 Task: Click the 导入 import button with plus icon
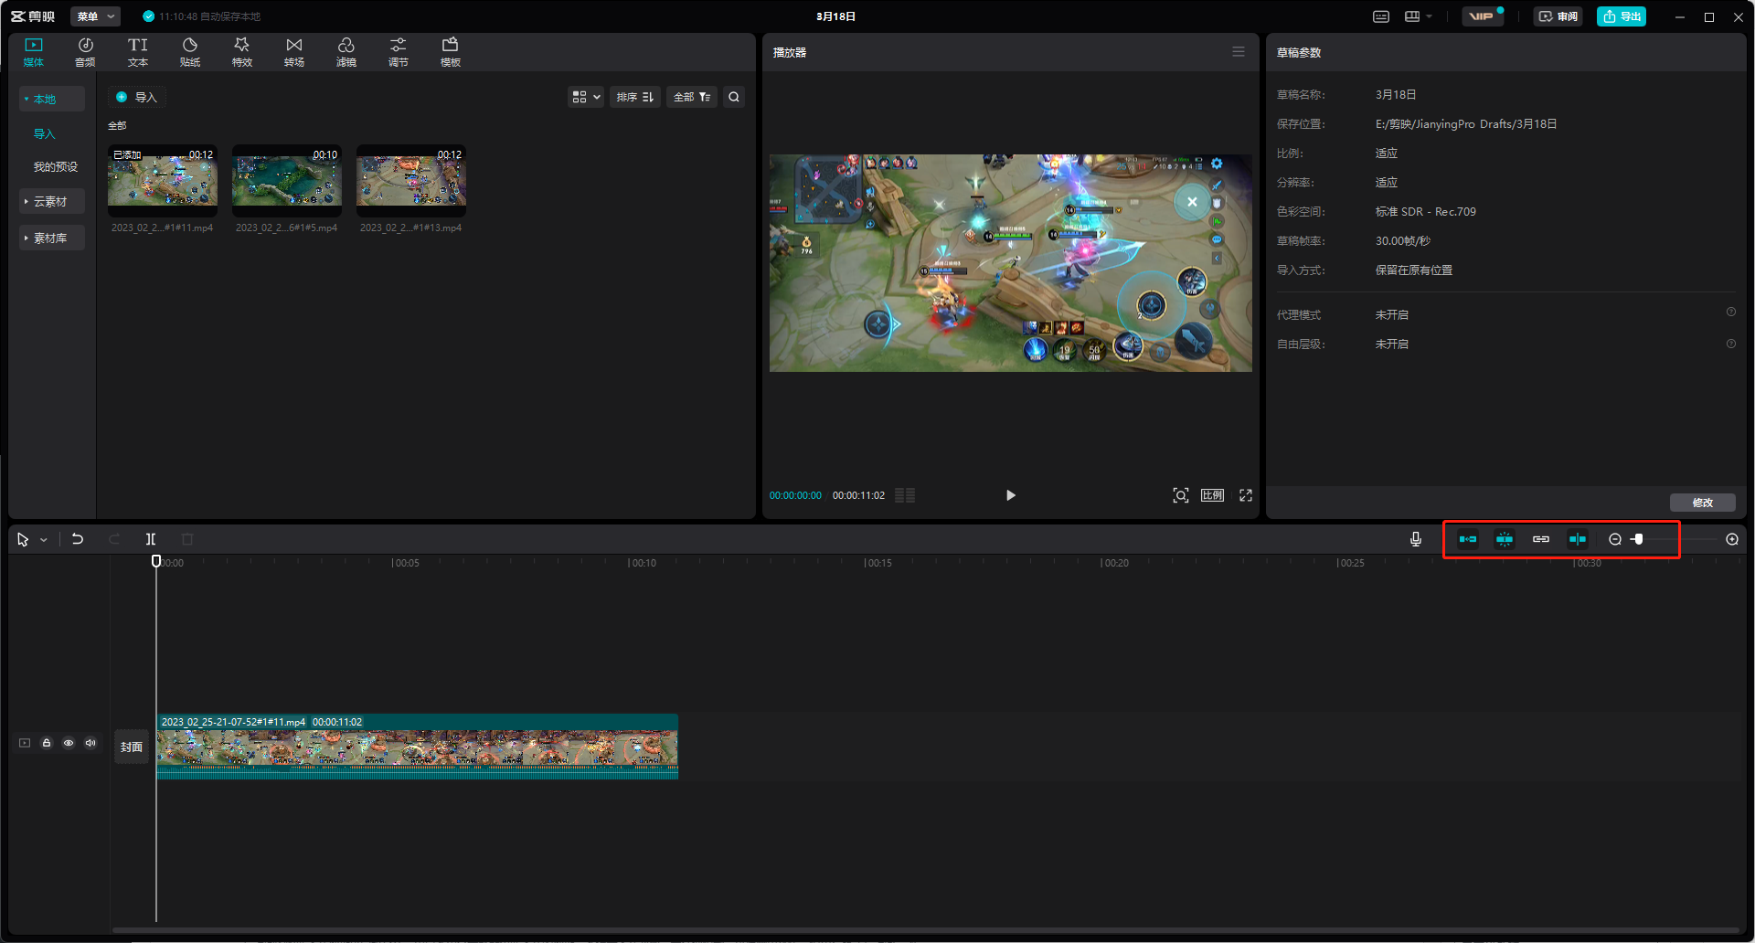[137, 97]
